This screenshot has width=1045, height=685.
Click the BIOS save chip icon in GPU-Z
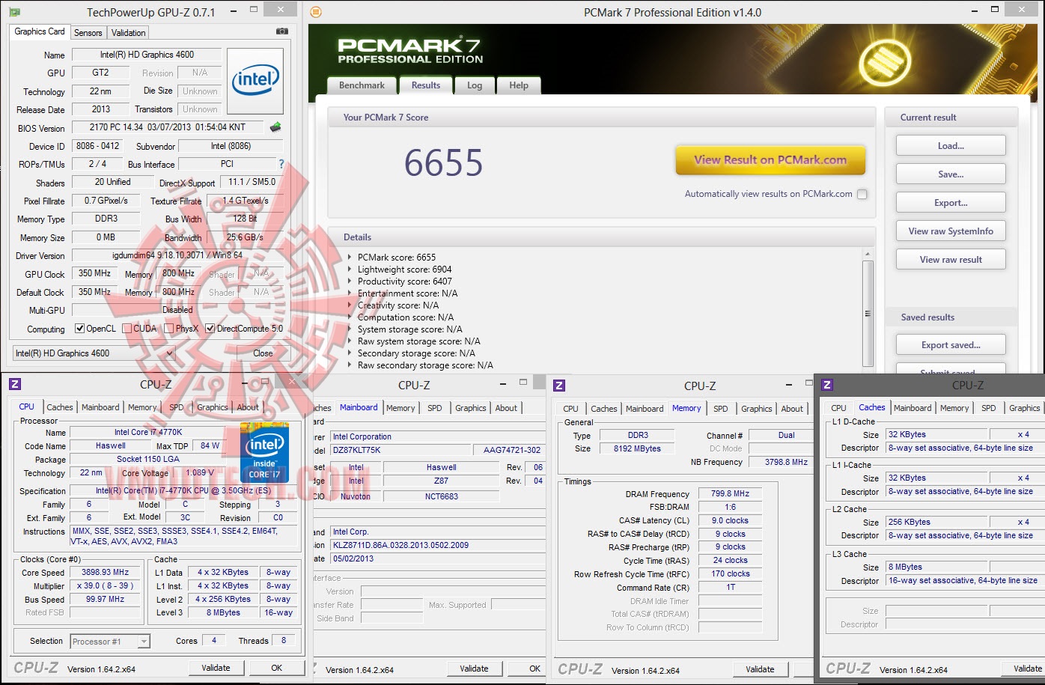click(x=275, y=127)
